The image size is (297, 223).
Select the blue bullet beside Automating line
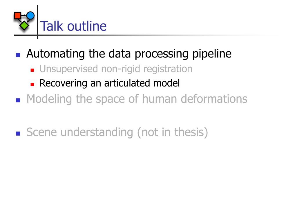(18, 55)
